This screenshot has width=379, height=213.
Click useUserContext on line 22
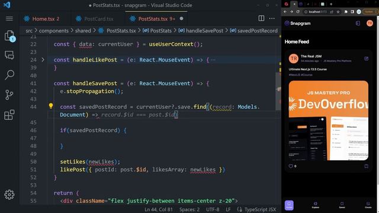(171, 44)
